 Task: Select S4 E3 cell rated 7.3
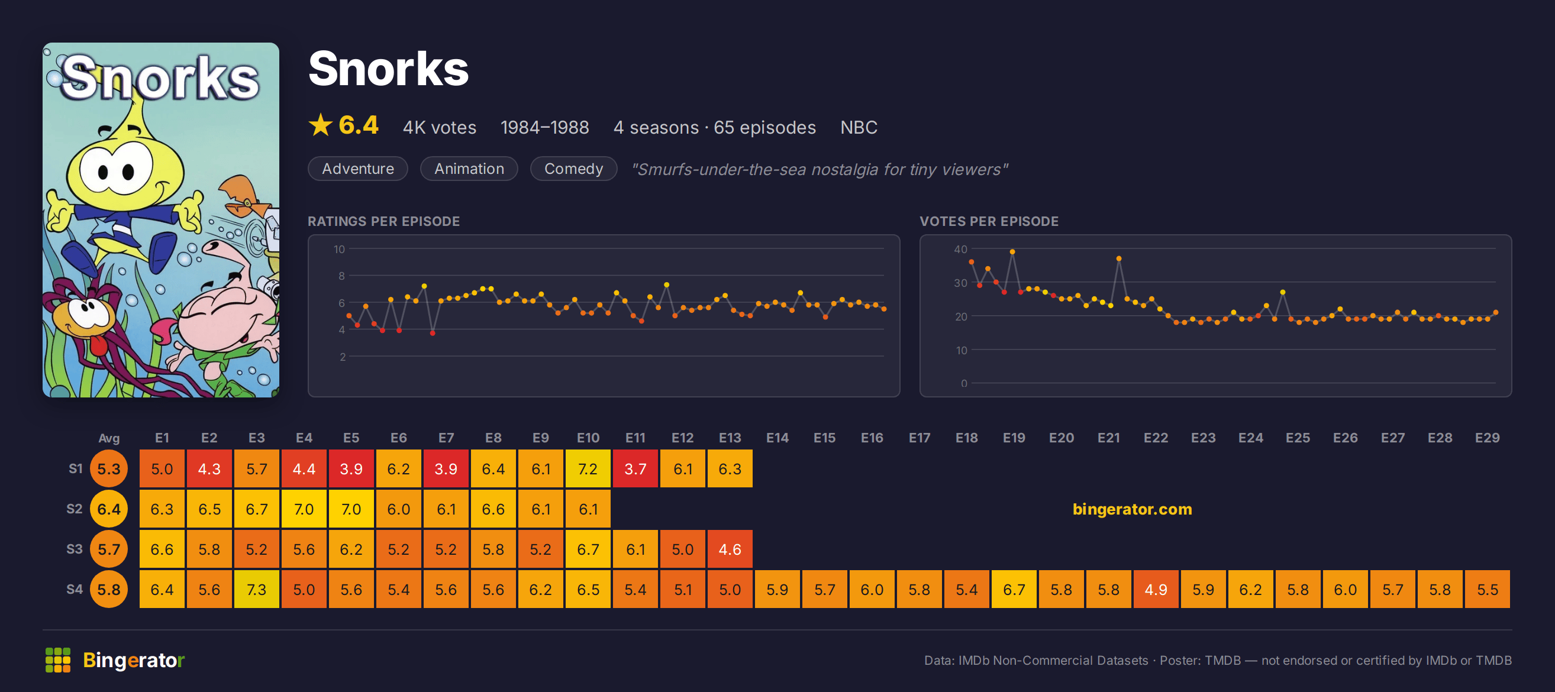257,590
